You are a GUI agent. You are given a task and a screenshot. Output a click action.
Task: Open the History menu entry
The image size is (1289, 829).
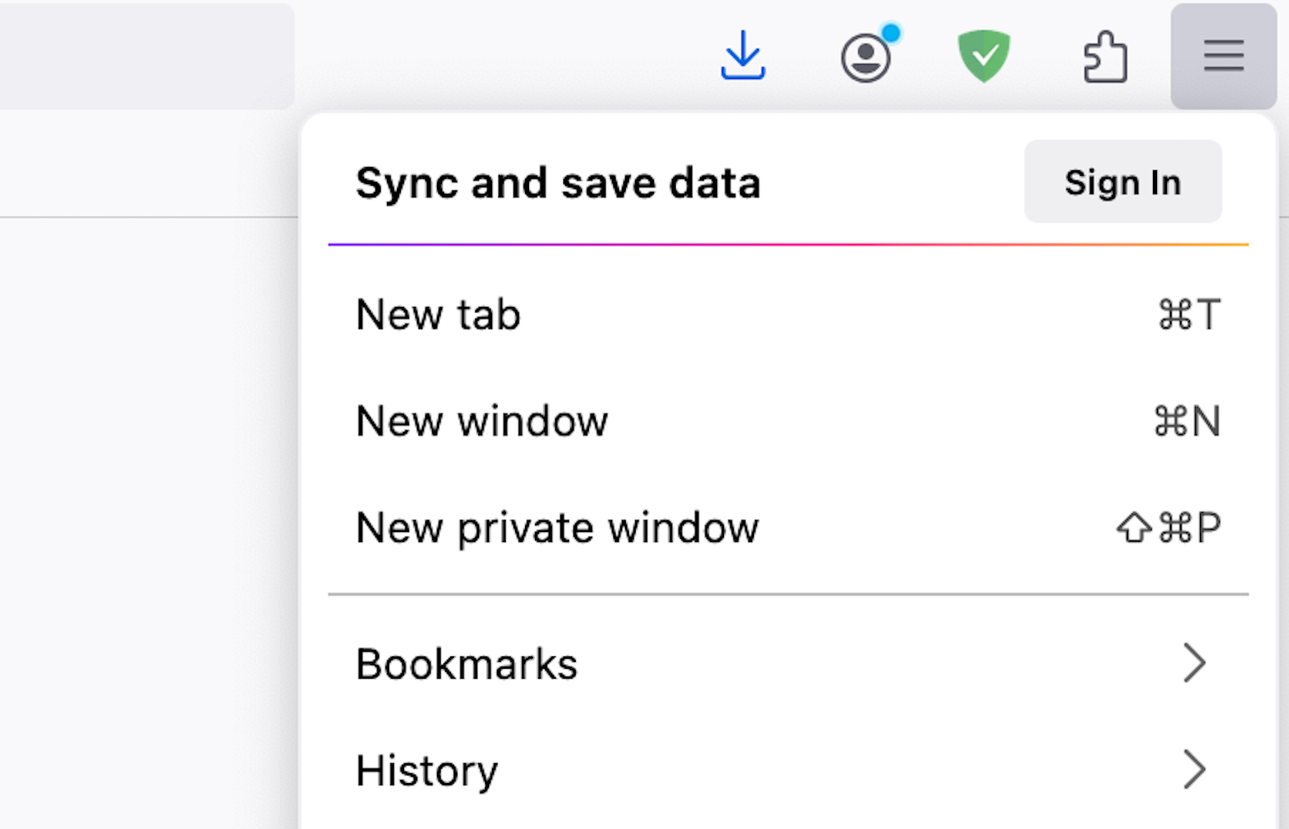(427, 770)
